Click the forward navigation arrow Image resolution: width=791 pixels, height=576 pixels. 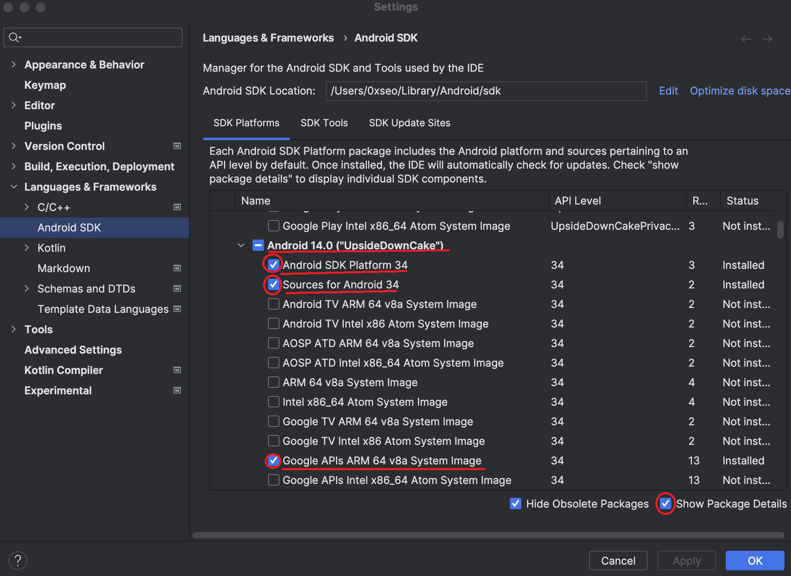(x=767, y=39)
